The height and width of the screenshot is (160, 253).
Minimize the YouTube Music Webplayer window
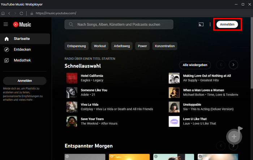click(236, 4)
